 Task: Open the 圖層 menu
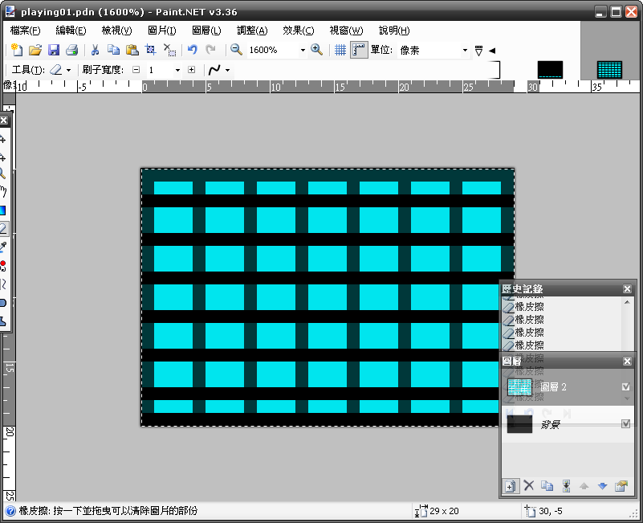207,31
